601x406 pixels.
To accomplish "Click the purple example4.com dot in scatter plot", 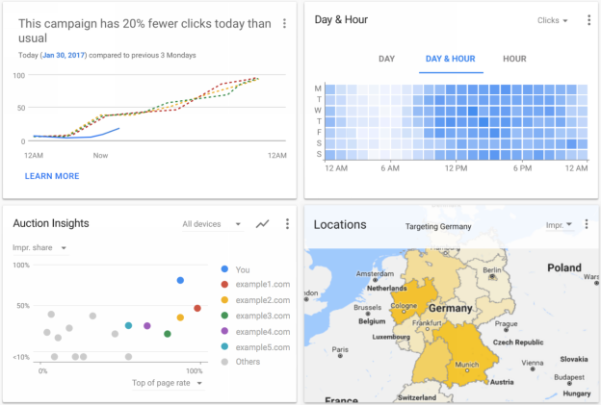I will [146, 326].
